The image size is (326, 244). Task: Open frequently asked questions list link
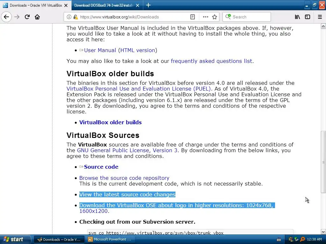(211, 61)
